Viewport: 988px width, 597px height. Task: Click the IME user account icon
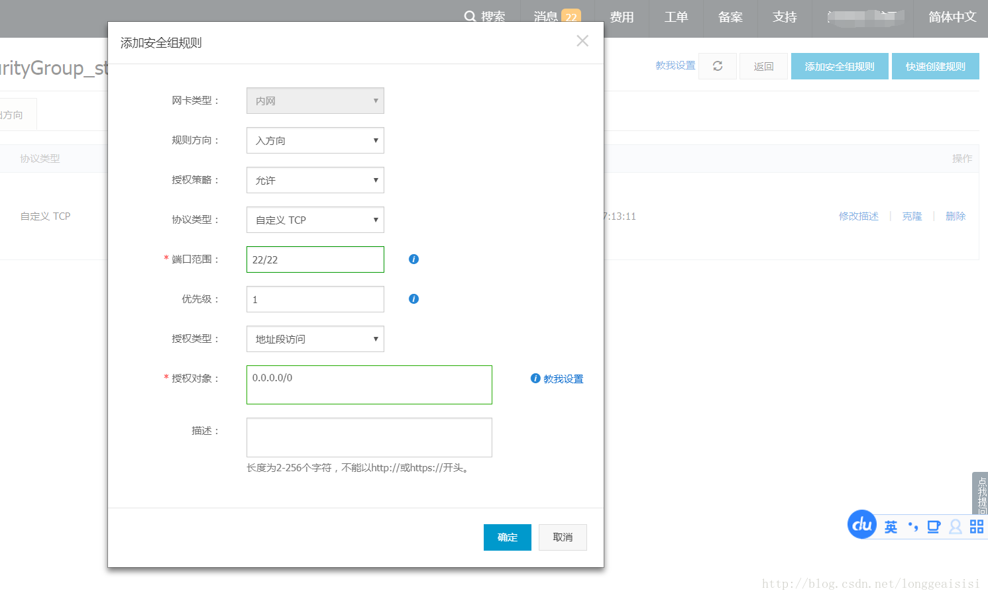click(x=956, y=527)
